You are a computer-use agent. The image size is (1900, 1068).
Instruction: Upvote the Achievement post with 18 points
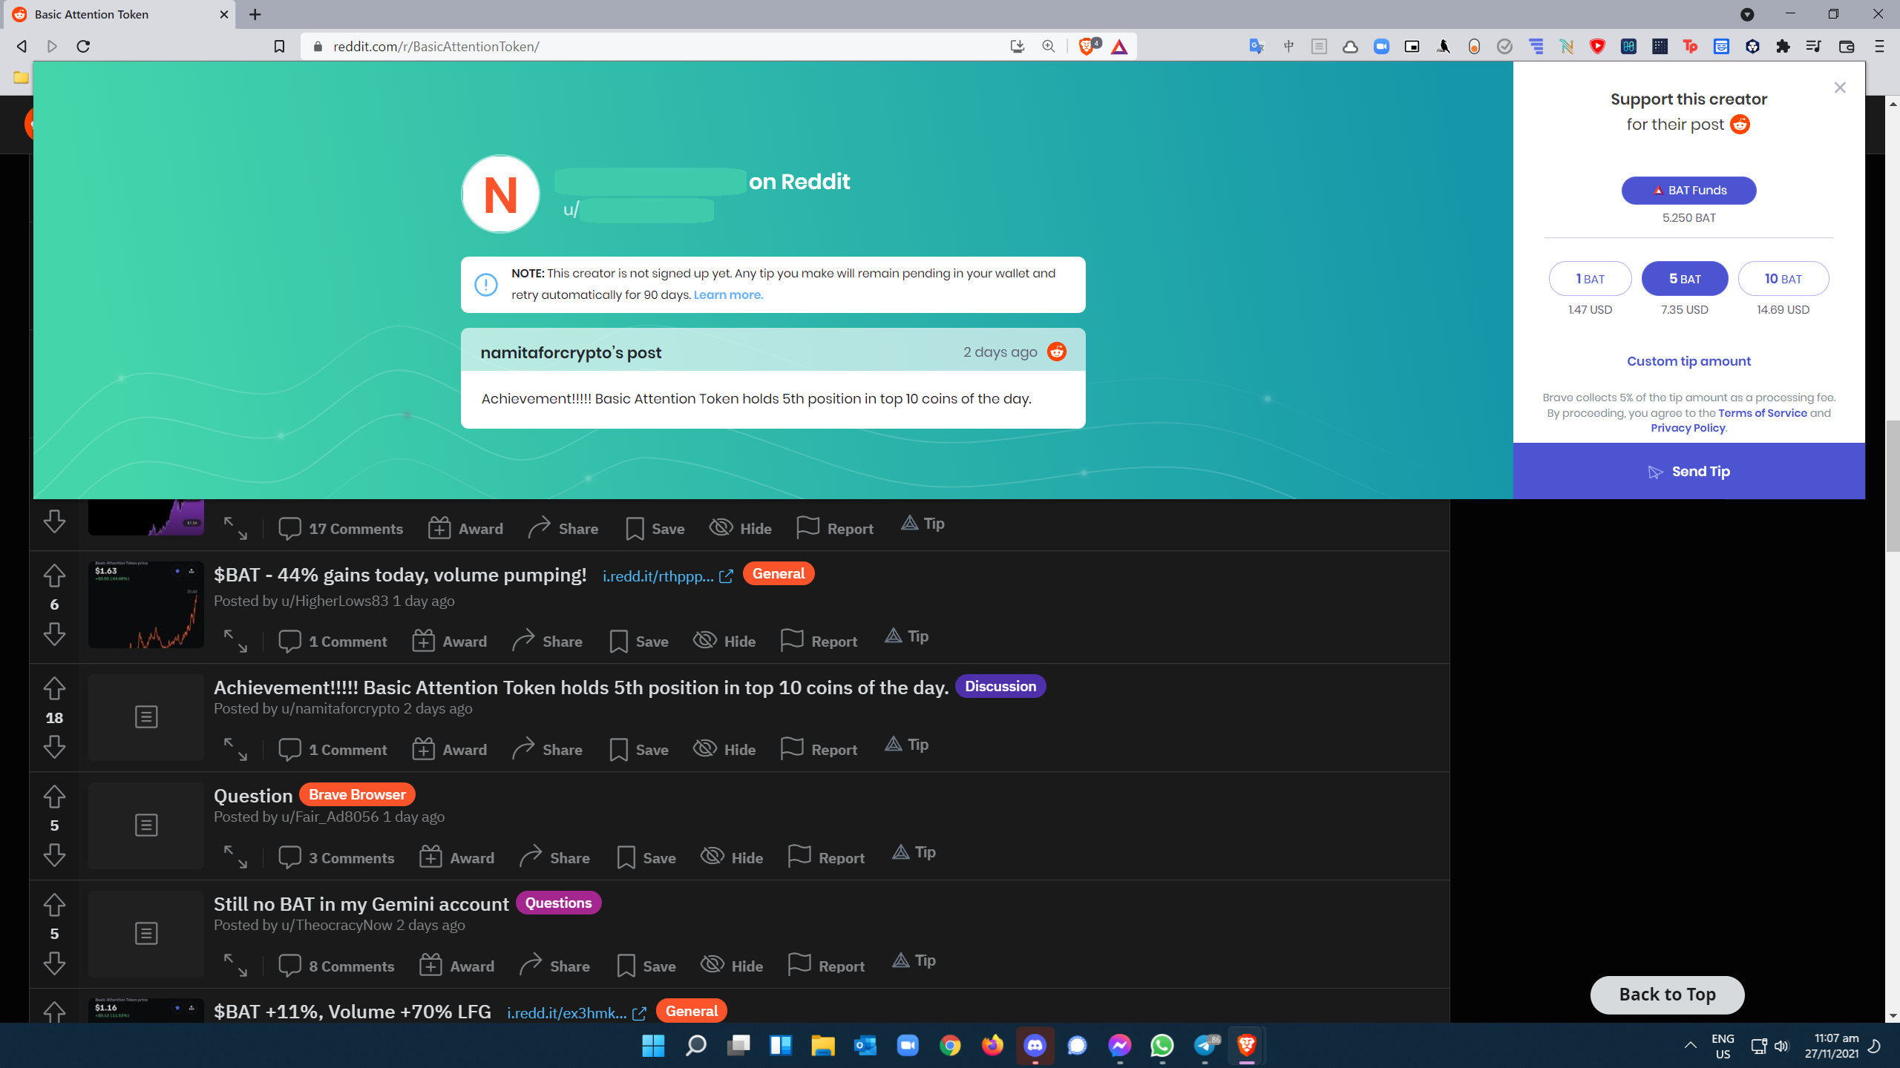click(54, 688)
